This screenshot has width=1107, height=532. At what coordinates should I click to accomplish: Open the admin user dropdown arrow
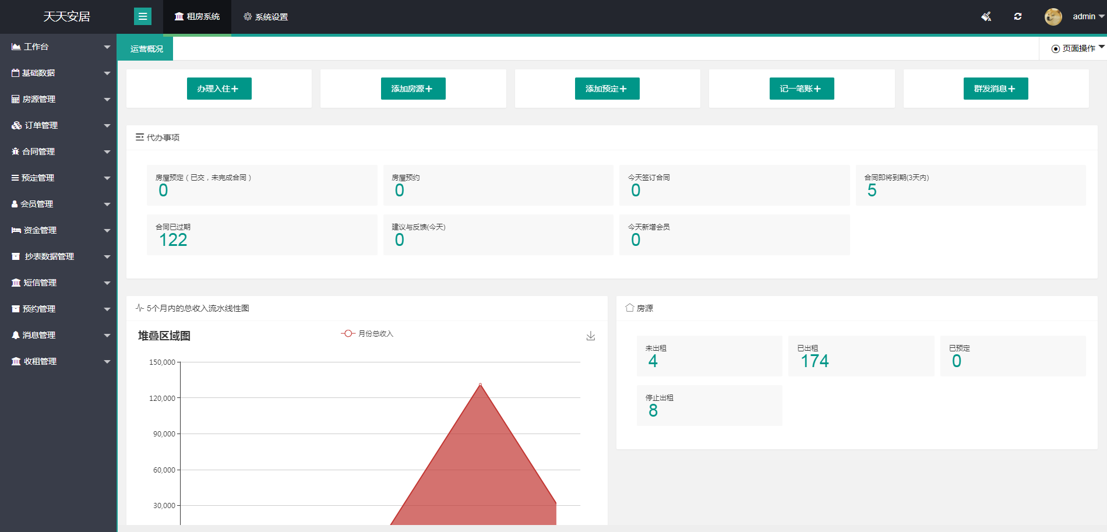click(1102, 16)
